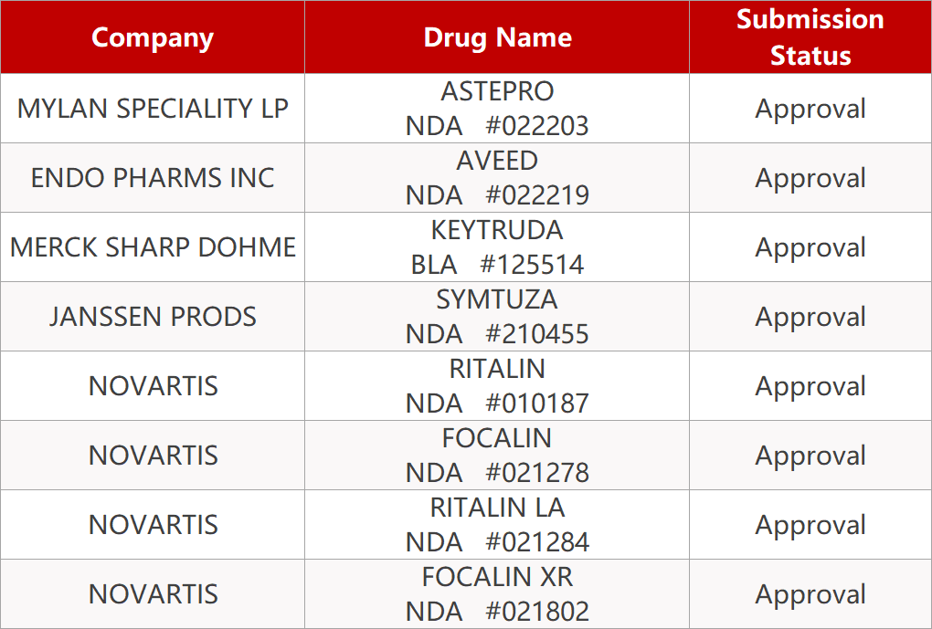Click the AVEED drug name text
This screenshot has height=629, width=932.
pyautogui.click(x=497, y=162)
